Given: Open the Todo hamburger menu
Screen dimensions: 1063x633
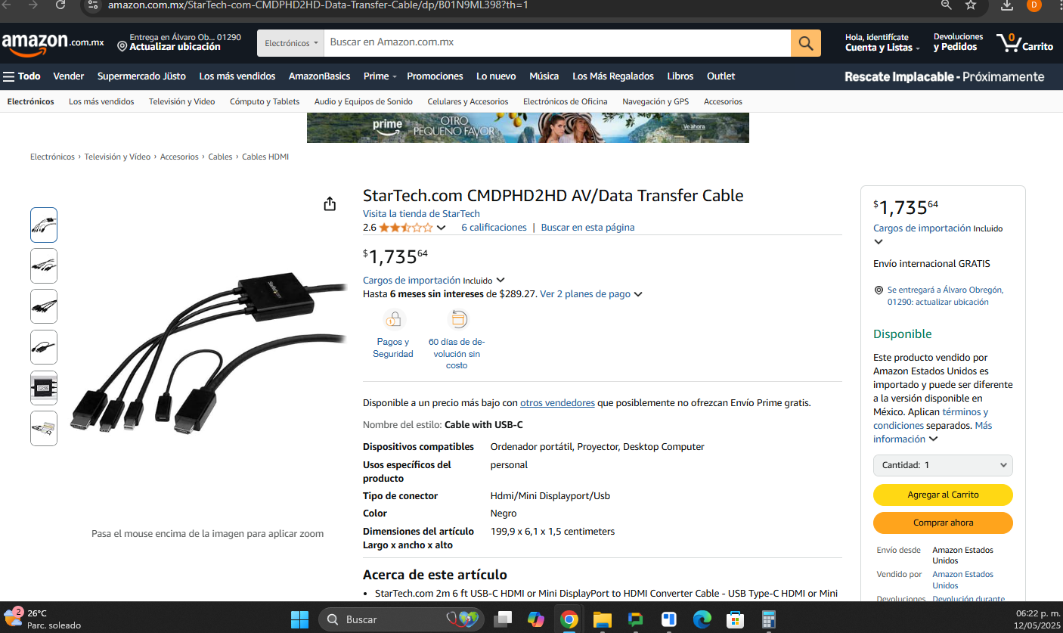Looking at the screenshot, I should point(22,76).
